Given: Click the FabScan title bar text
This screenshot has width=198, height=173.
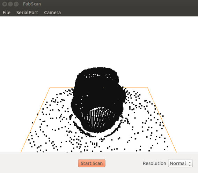Looking at the screenshot, I should 32,4.
